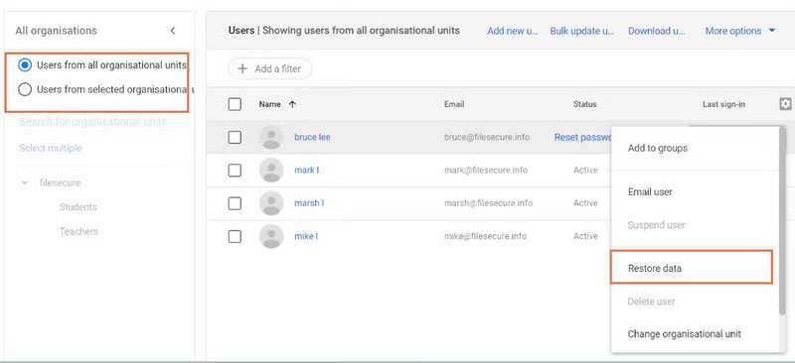Image resolution: width=795 pixels, height=363 pixels.
Task: Select the Teachers organisational unit
Action: (x=79, y=231)
